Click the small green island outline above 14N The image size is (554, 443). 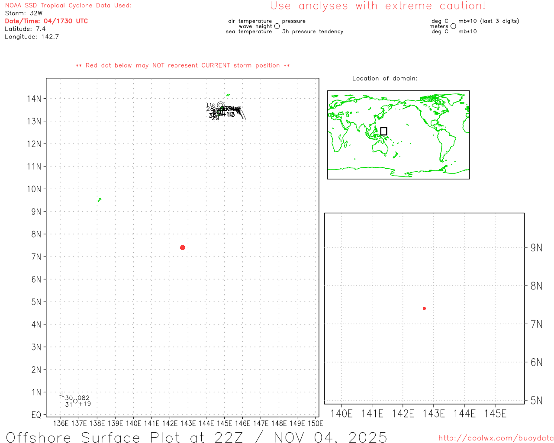228,95
